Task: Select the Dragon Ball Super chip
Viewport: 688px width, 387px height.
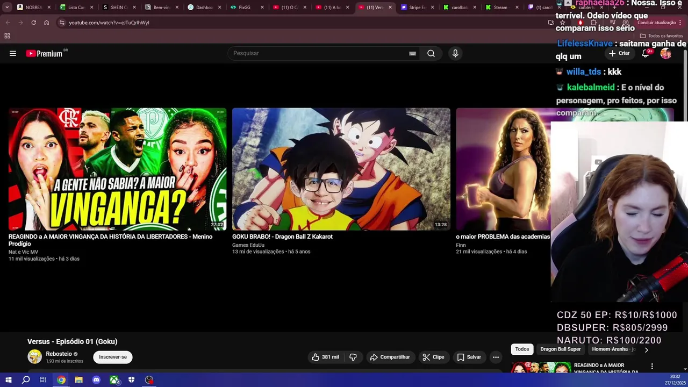Action: coord(561,349)
